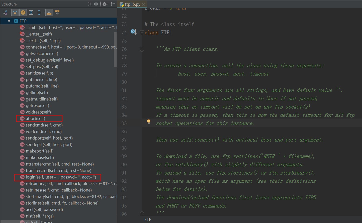Open Structure panel gear settings menu
Screen dimensions: 362x223
coord(105,4)
